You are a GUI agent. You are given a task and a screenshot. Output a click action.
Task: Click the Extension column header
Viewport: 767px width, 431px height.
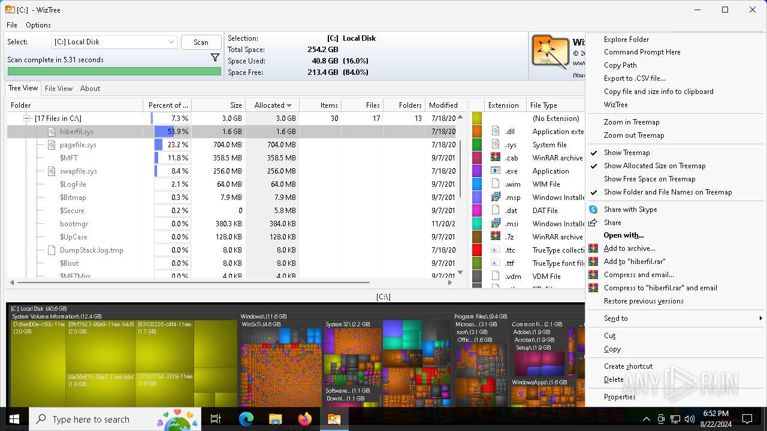tap(505, 105)
